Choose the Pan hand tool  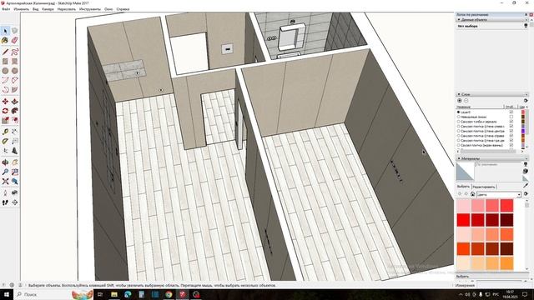coord(15,162)
